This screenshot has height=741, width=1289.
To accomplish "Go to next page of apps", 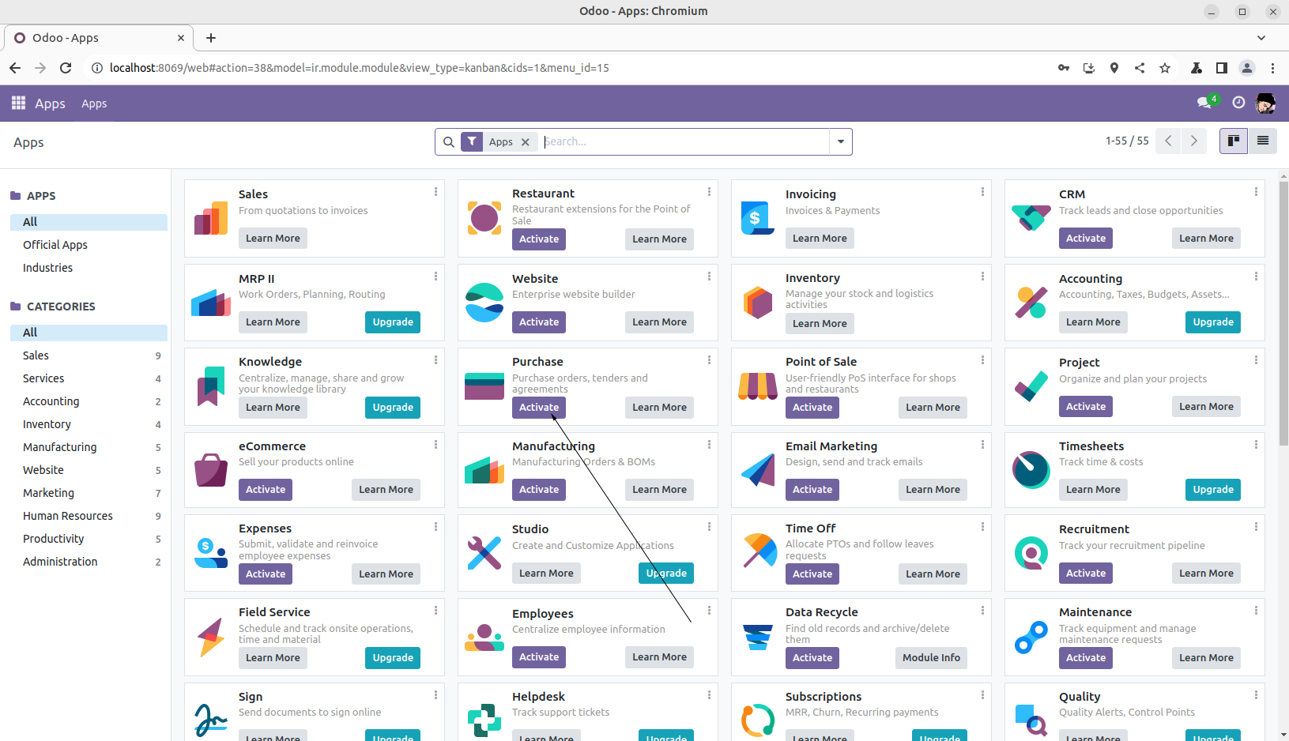I will [x=1193, y=141].
